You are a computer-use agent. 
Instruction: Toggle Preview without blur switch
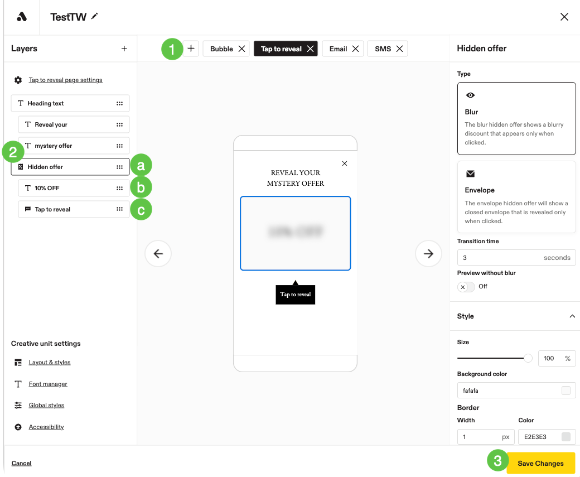point(466,287)
